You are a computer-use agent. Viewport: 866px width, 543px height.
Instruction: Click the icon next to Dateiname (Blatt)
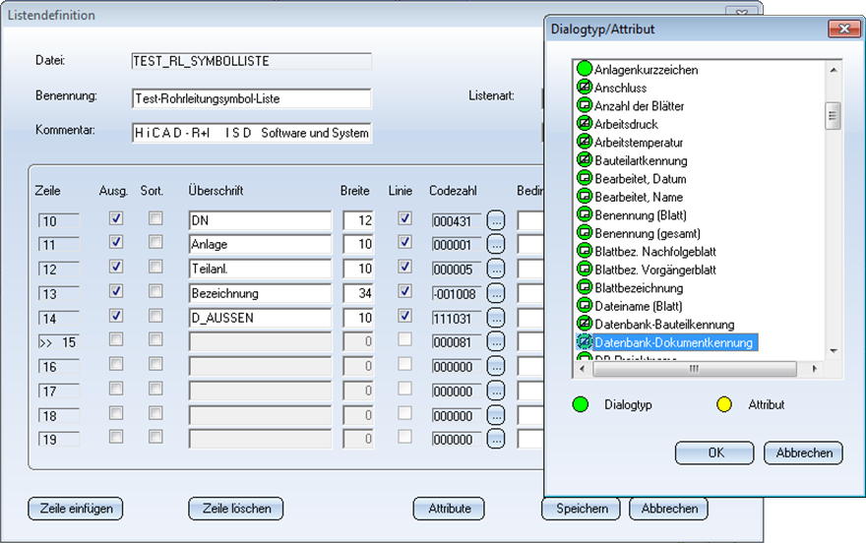(584, 306)
